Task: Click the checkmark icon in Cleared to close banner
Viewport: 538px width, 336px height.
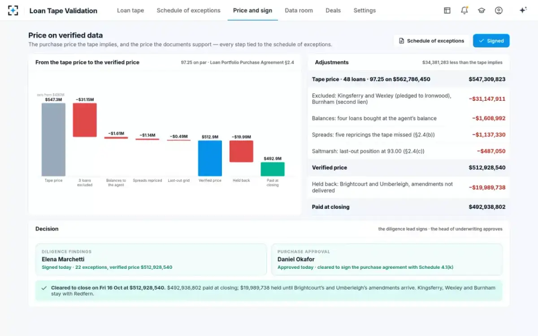Action: coord(44,288)
